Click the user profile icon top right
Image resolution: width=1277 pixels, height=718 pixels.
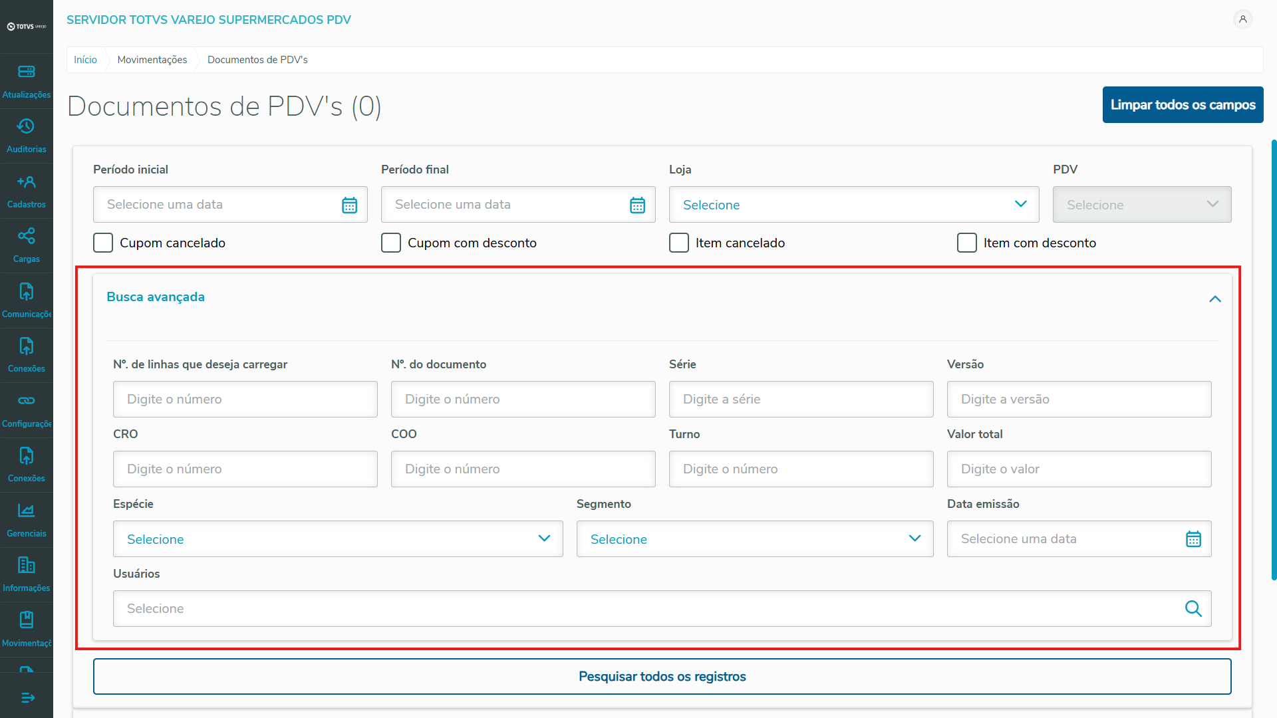(1242, 19)
